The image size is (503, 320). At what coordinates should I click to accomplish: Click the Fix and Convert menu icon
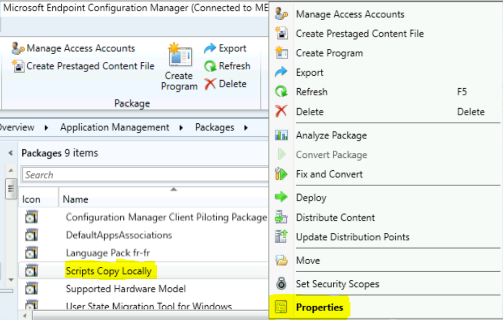pyautogui.click(x=281, y=174)
